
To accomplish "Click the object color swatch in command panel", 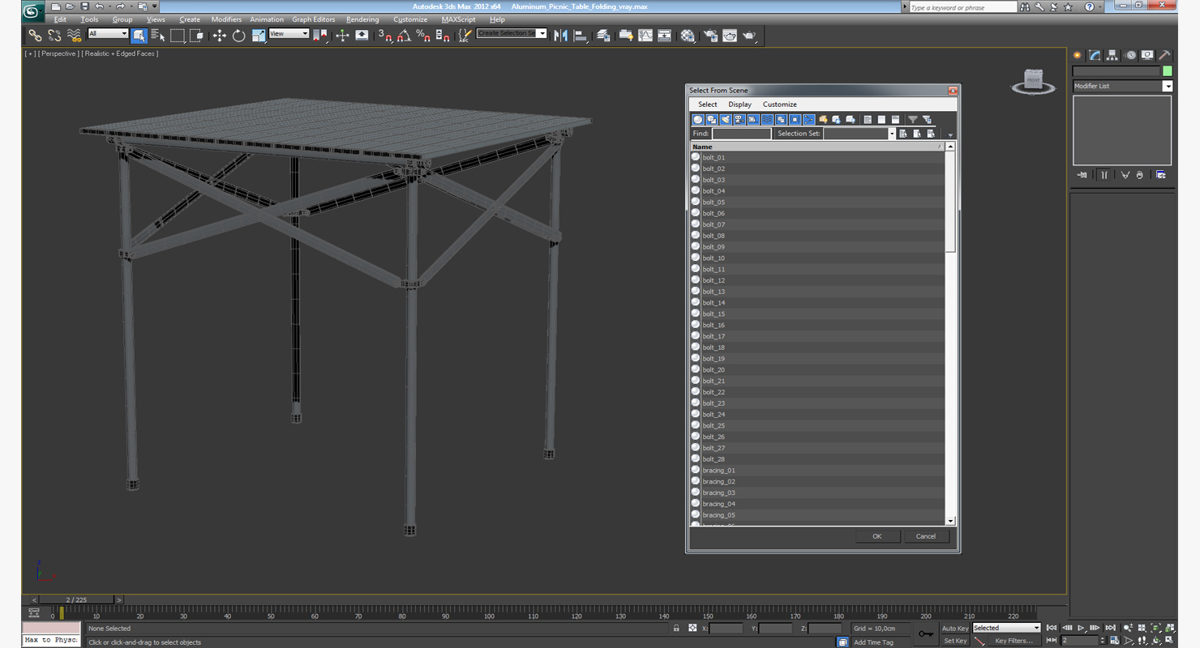I will [x=1167, y=71].
